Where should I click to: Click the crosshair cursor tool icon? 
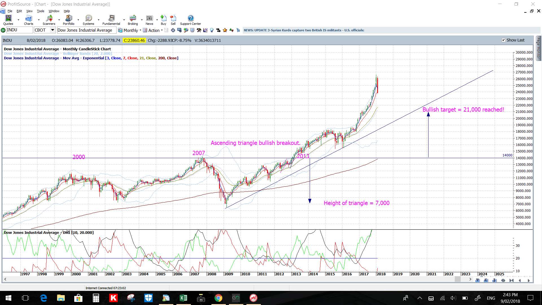173,30
